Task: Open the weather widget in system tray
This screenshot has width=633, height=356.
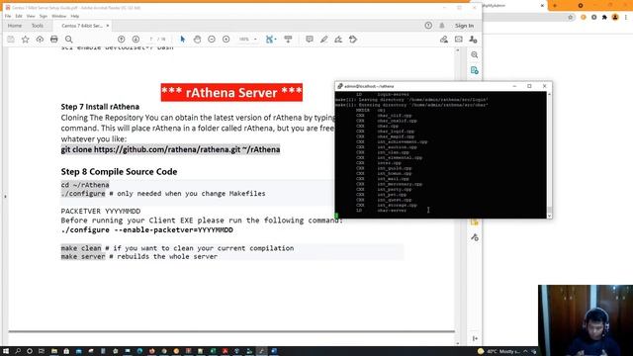Action: [x=499, y=351]
